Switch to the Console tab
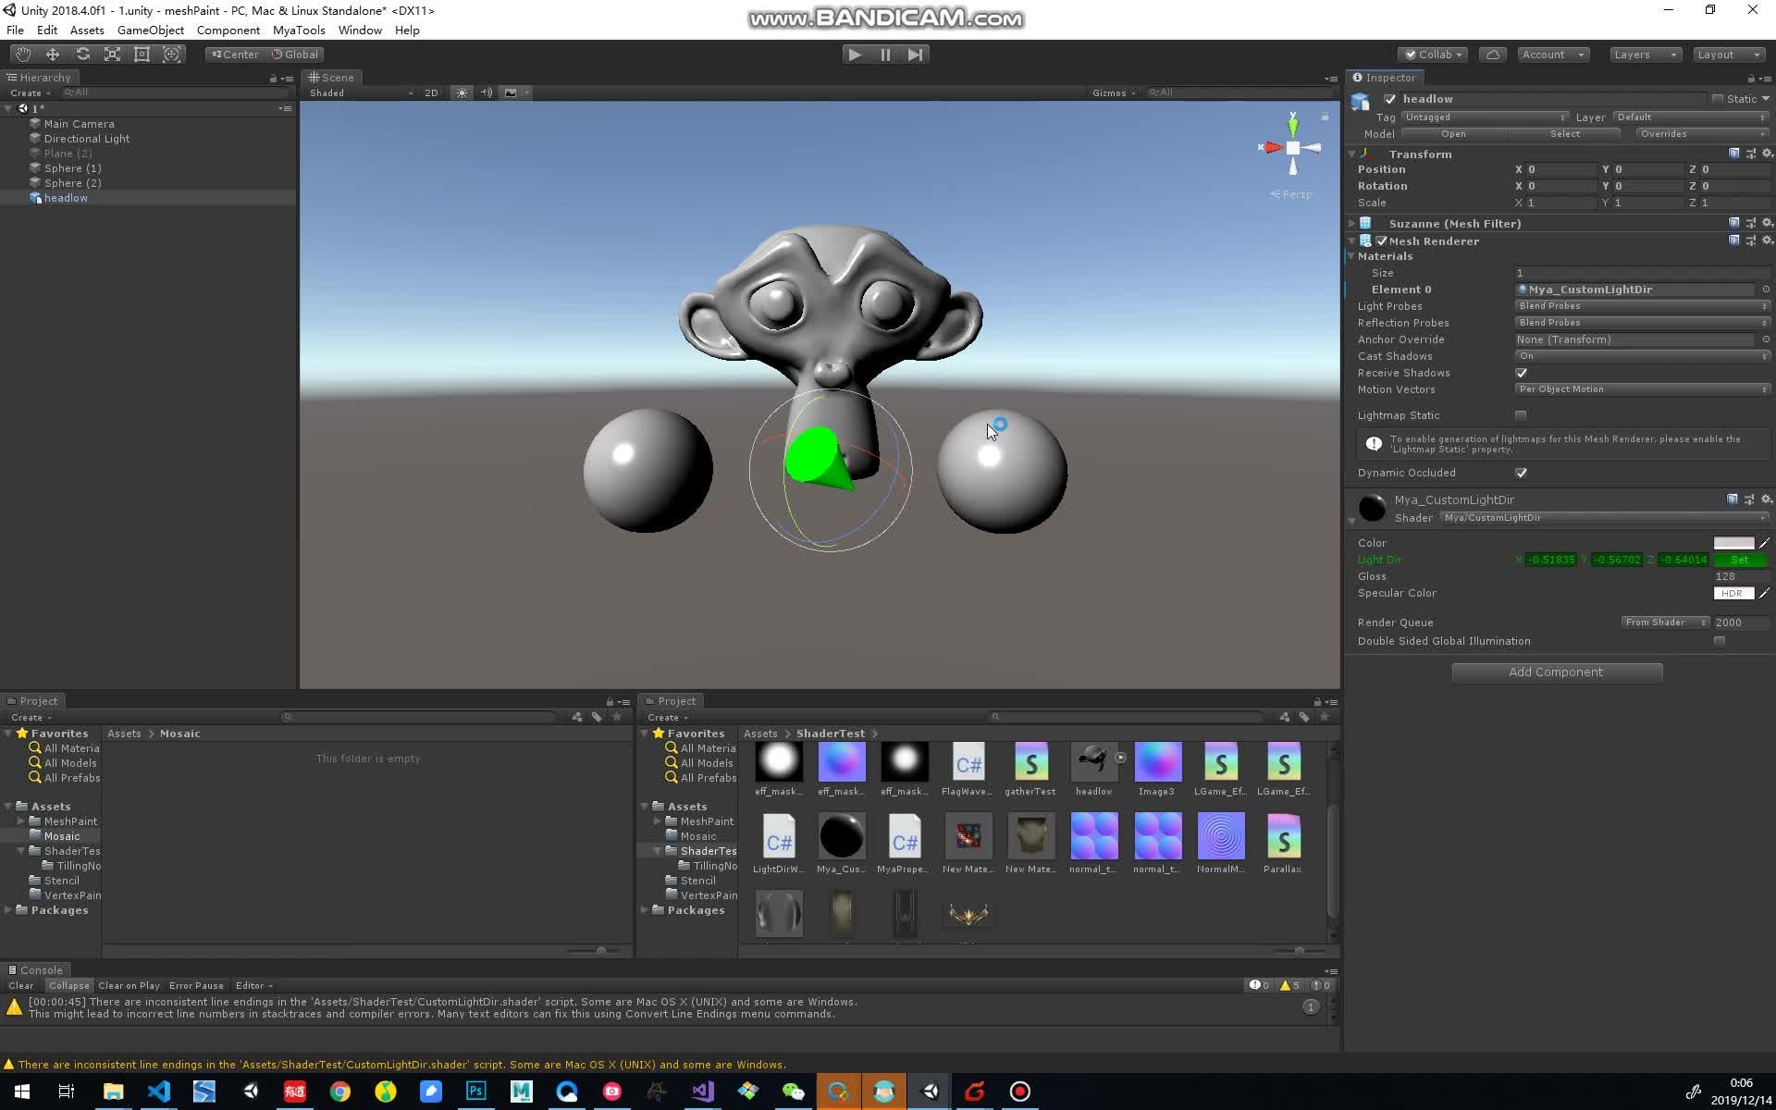This screenshot has height=1110, width=1776. pos(42,969)
